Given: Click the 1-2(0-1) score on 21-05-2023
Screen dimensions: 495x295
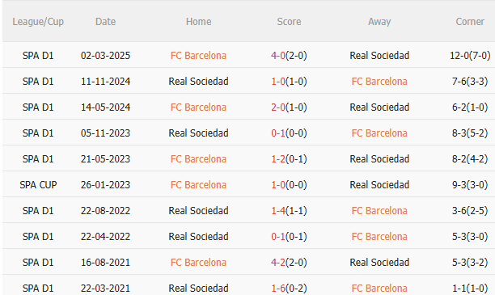Looking at the screenshot, I should click(x=289, y=159).
